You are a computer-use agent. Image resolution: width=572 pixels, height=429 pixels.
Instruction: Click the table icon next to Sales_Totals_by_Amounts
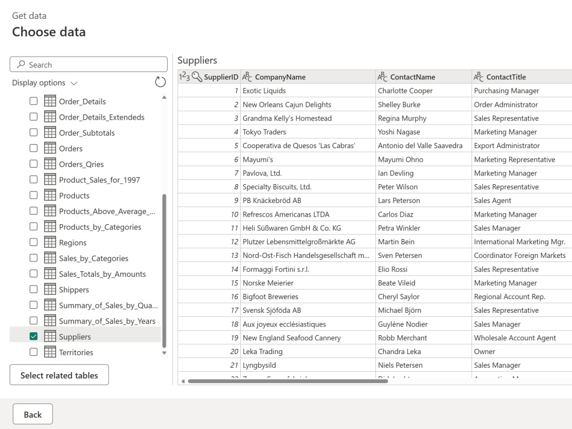50,273
